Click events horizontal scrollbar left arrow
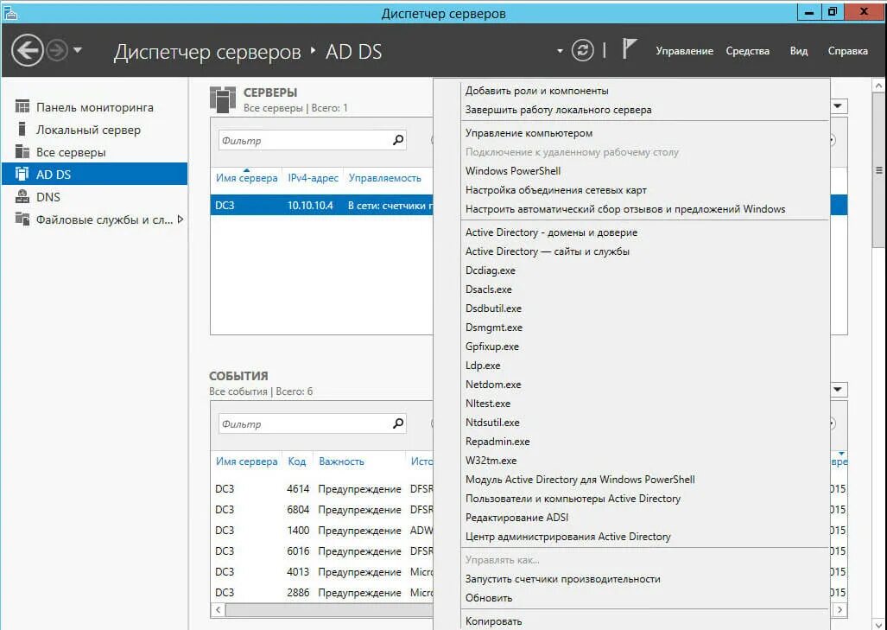This screenshot has width=887, height=630. click(218, 609)
